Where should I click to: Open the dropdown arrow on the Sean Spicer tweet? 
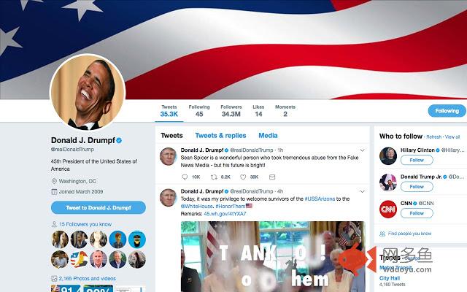(x=362, y=150)
